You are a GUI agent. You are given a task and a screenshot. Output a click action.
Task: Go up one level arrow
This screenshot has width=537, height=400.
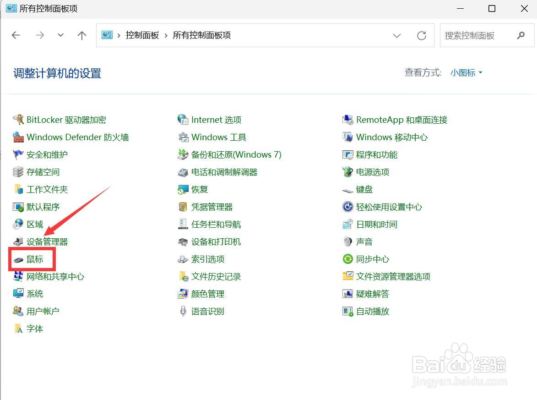point(82,35)
